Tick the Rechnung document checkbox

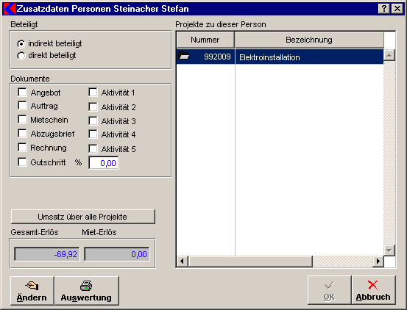(22, 147)
